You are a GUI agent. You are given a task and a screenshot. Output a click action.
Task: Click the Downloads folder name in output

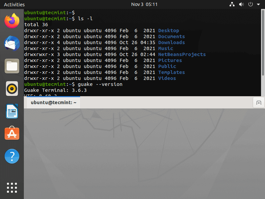pos(171,42)
